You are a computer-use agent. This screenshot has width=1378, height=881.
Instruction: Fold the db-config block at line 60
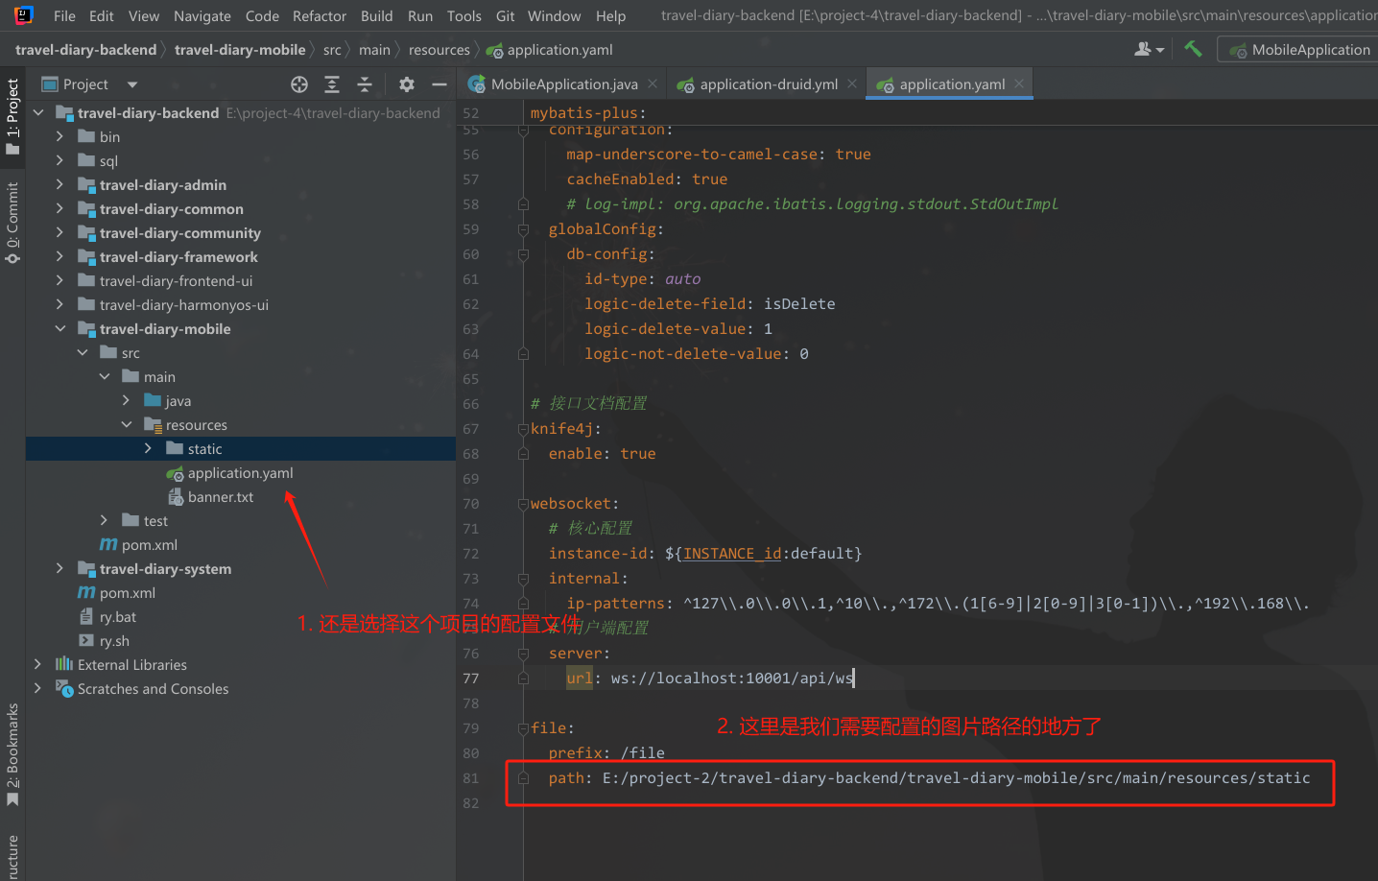point(523,254)
